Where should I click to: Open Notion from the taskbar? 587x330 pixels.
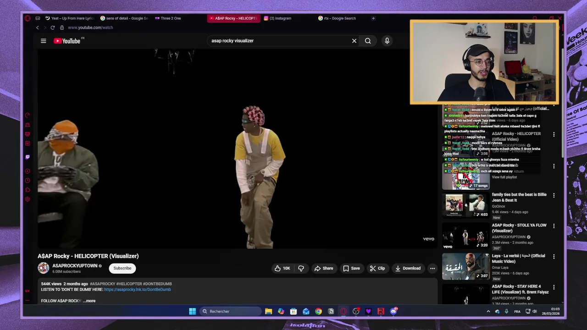coord(331,312)
